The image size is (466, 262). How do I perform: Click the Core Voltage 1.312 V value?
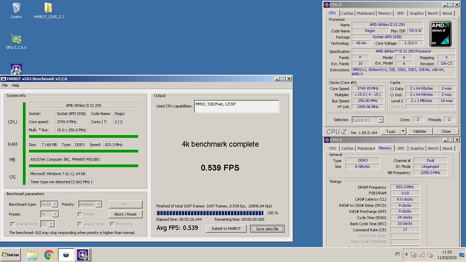410,43
